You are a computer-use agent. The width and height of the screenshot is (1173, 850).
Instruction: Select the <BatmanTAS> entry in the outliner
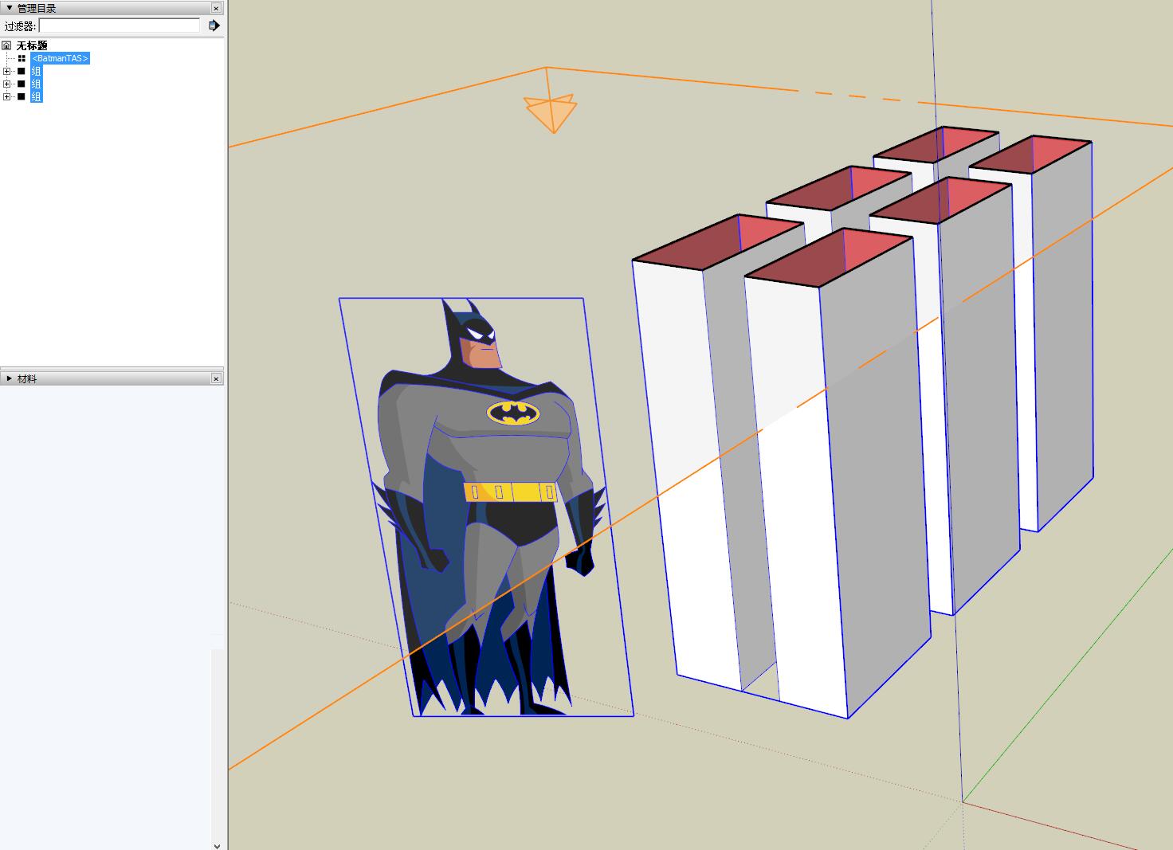(61, 58)
